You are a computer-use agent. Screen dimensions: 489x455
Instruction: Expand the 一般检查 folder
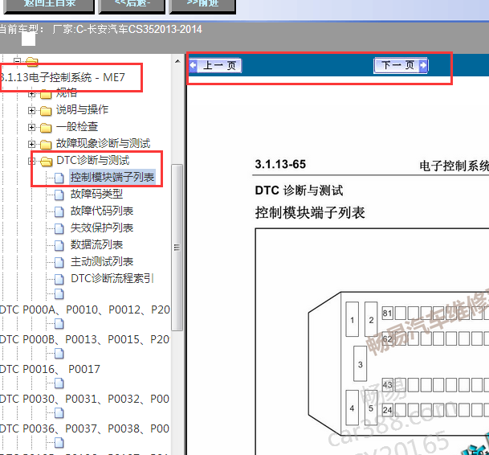click(31, 127)
